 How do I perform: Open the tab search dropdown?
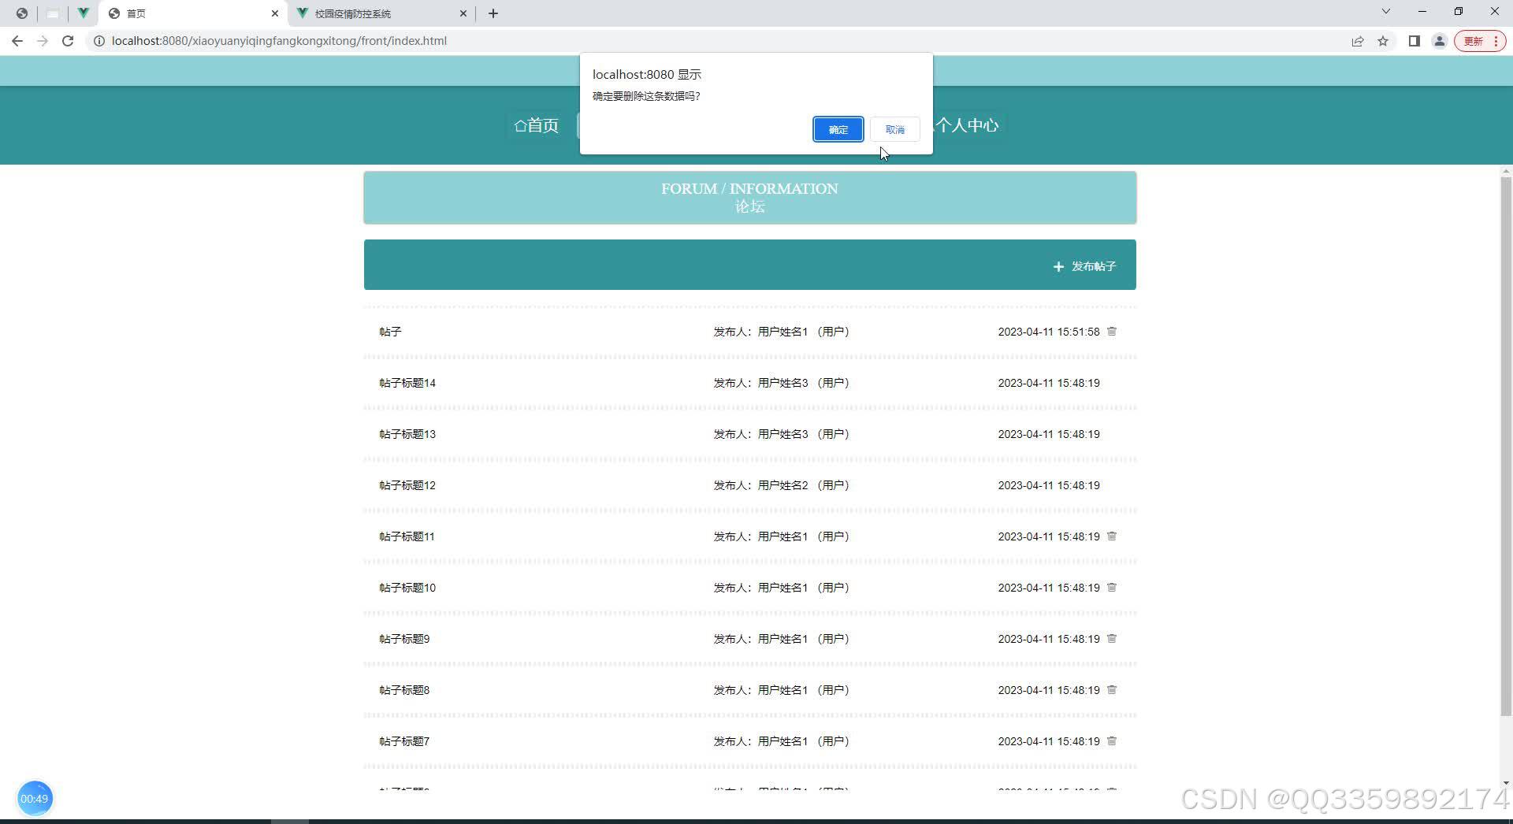pos(1386,11)
